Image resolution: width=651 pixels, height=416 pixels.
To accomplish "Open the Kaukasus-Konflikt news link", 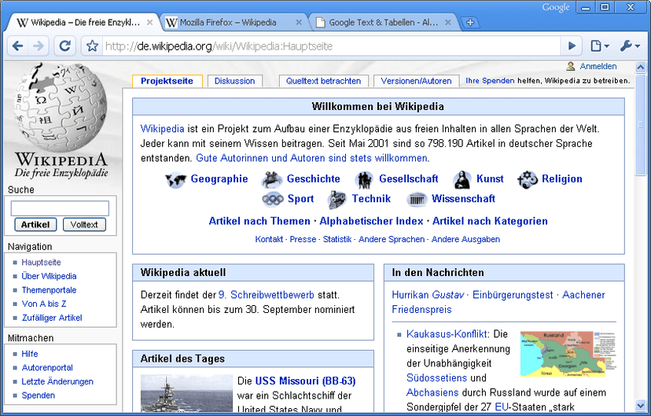I will [447, 333].
